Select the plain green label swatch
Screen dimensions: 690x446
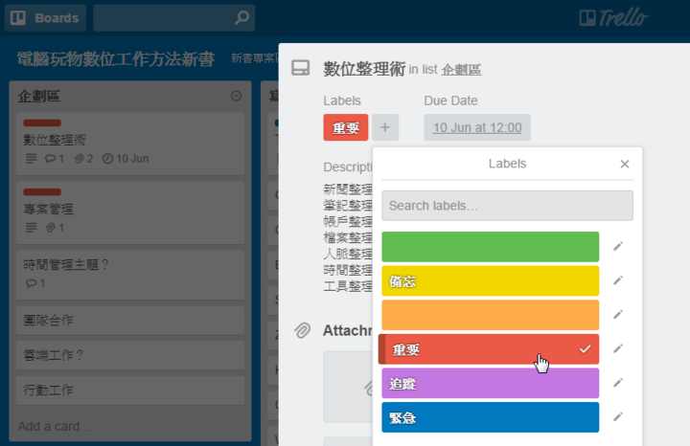click(490, 247)
